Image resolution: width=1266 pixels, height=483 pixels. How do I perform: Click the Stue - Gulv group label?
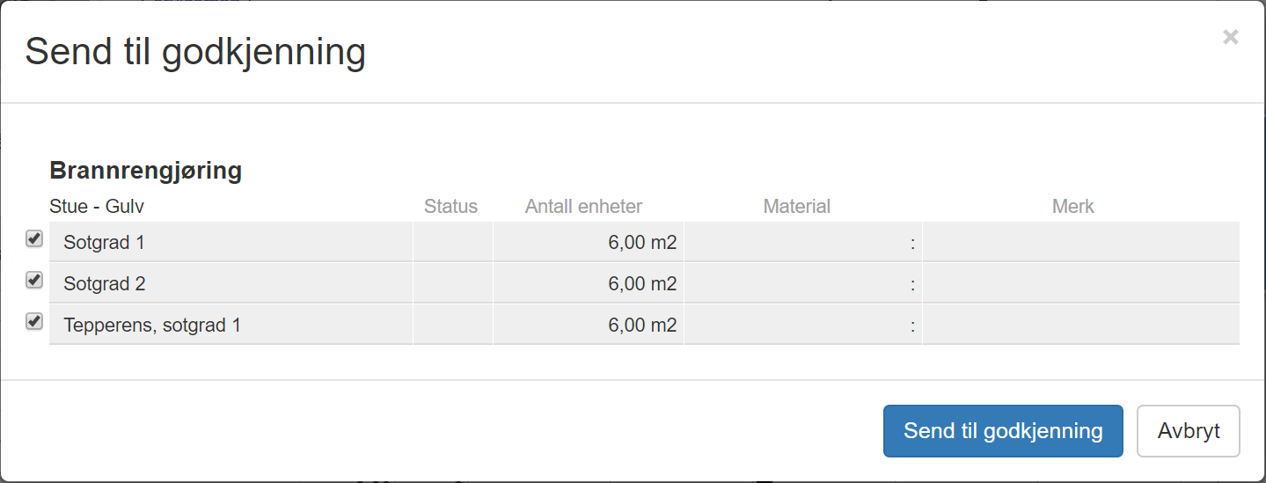click(x=97, y=207)
